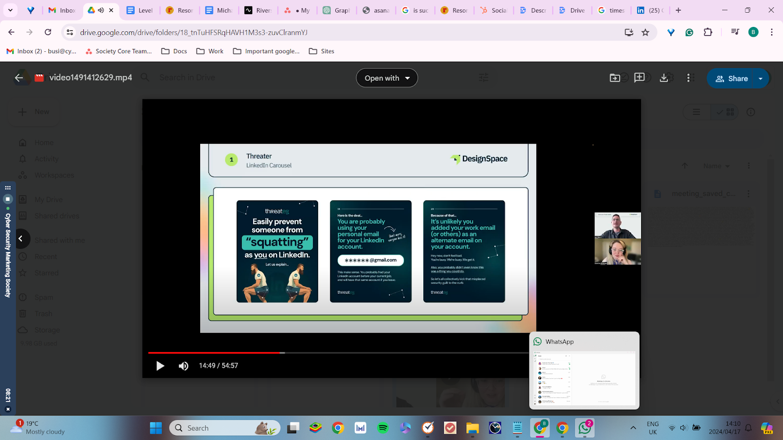Open the Work bookmarks folder

pos(210,51)
